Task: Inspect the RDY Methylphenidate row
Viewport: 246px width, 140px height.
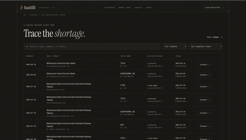Action: tap(204, 126)
